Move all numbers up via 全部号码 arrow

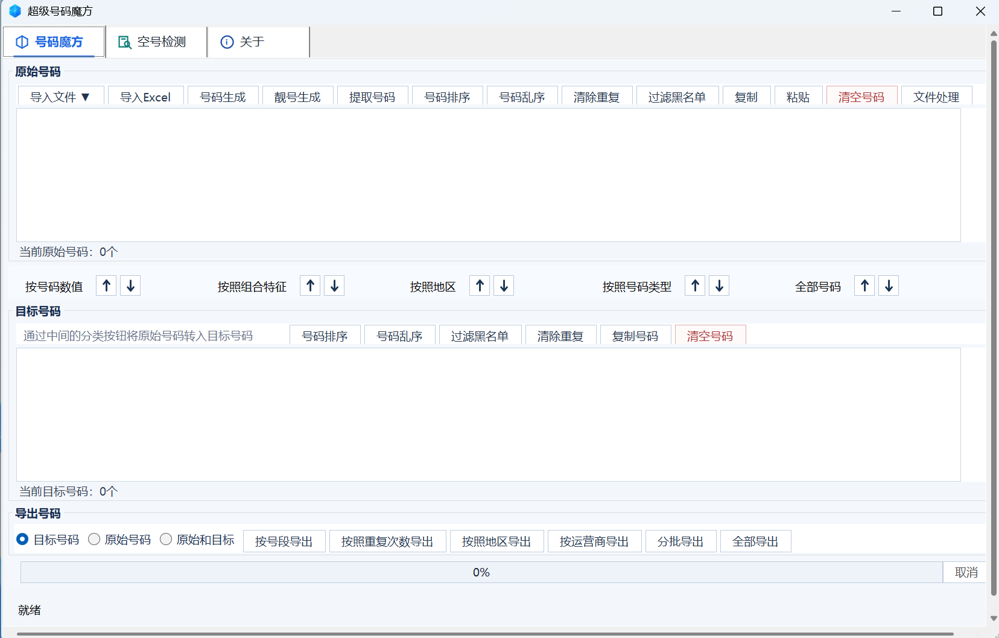(x=865, y=286)
